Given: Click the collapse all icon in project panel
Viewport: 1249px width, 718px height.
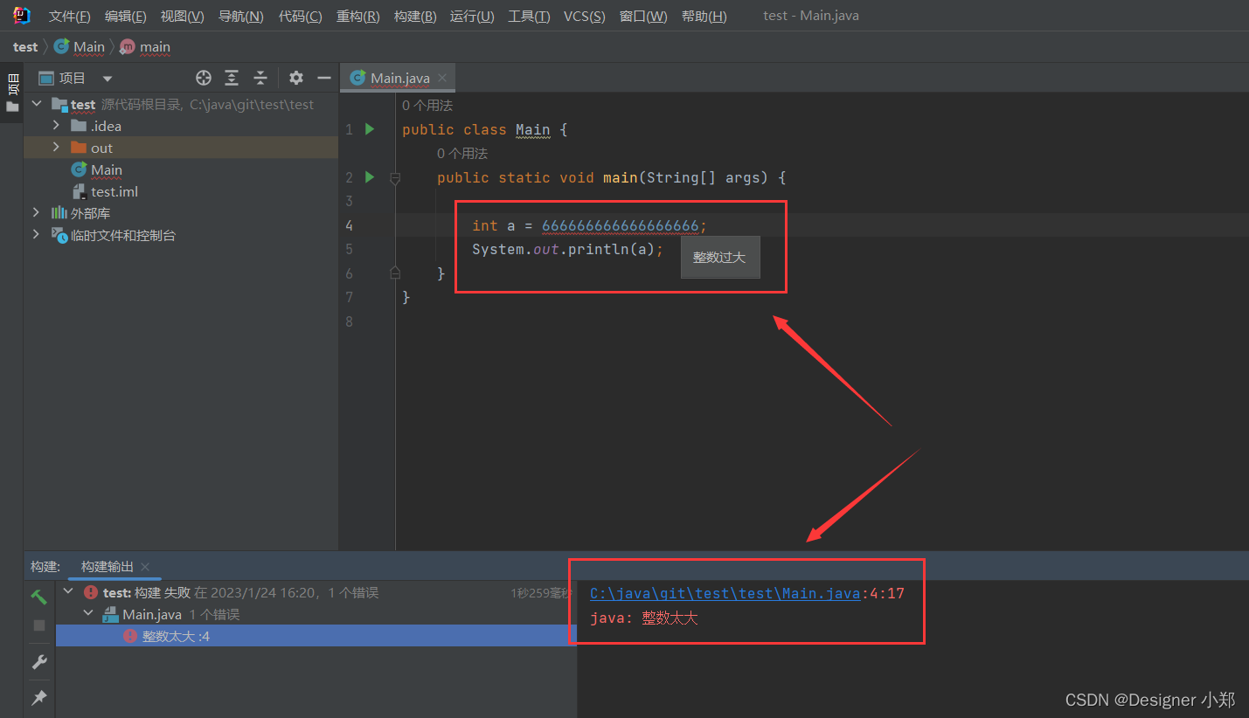Looking at the screenshot, I should tap(260, 78).
